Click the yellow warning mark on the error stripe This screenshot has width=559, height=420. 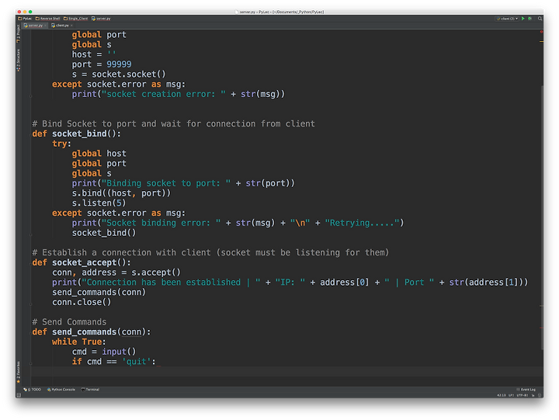tap(541, 42)
